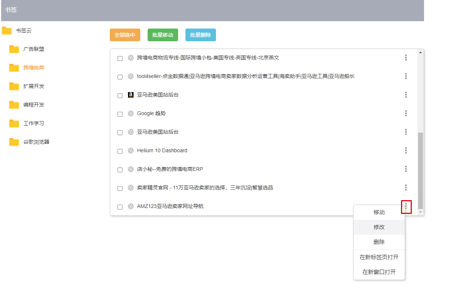Open the tool4seller-点金数据通 bookmark title
The image size is (473, 293).
click(246, 76)
